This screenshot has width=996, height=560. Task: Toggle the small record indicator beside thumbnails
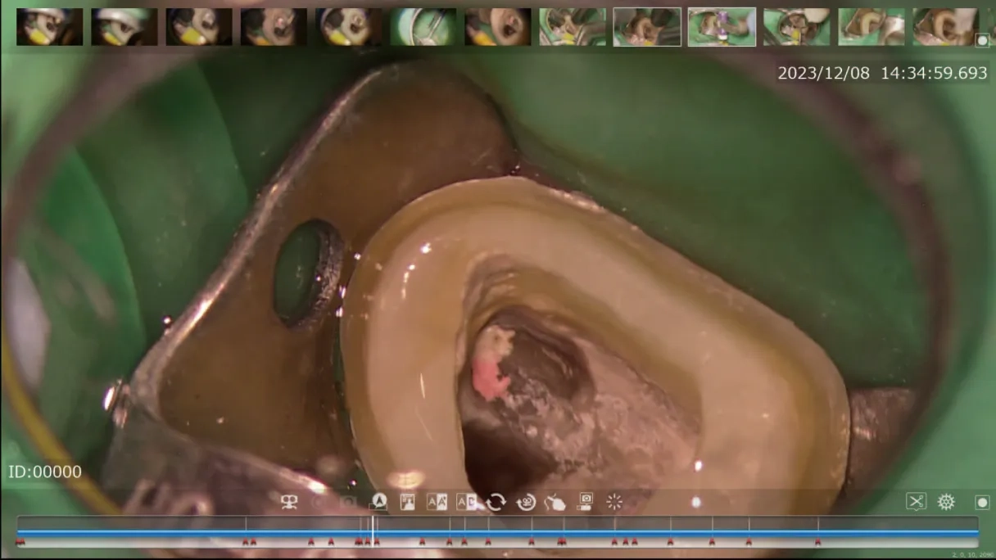point(982,39)
